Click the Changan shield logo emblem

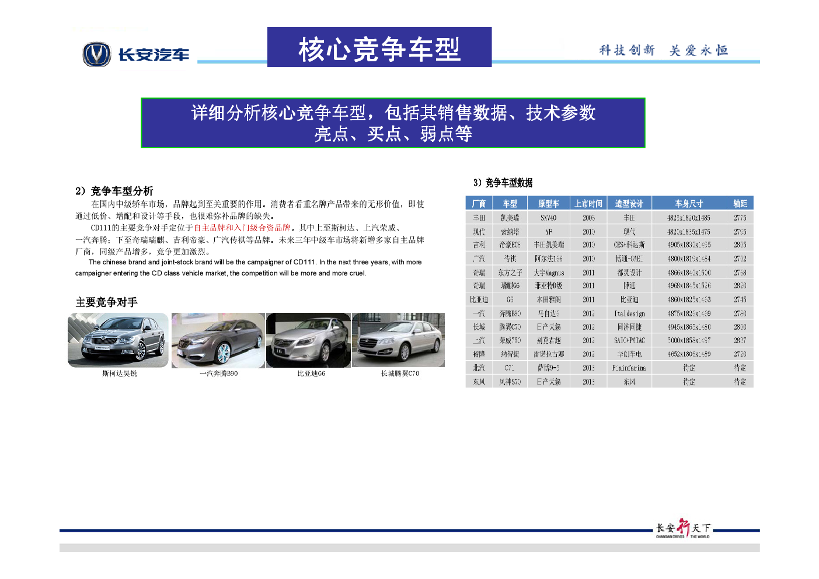tap(96, 54)
